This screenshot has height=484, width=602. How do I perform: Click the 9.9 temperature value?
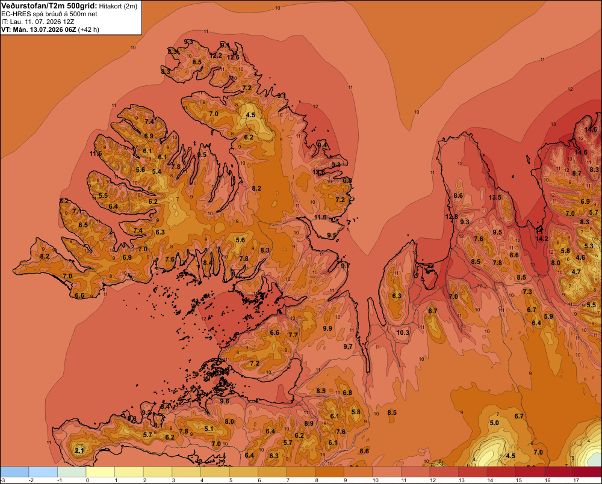(327, 328)
